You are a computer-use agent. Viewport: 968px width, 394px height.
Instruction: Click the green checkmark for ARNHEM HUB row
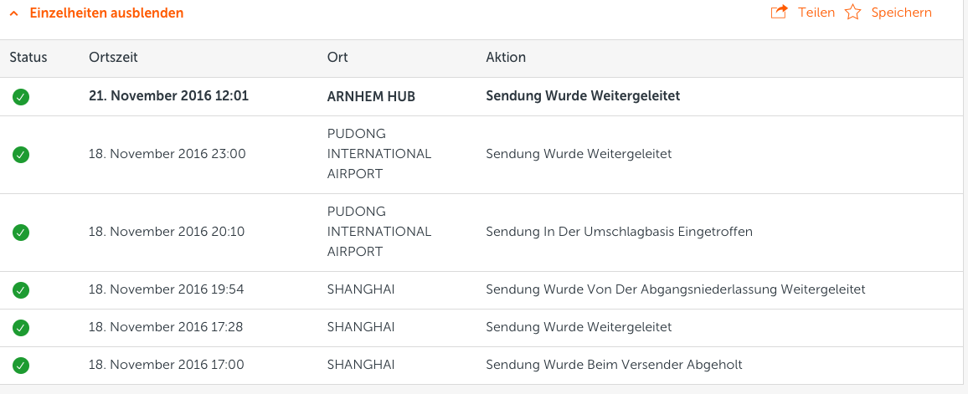[21, 97]
